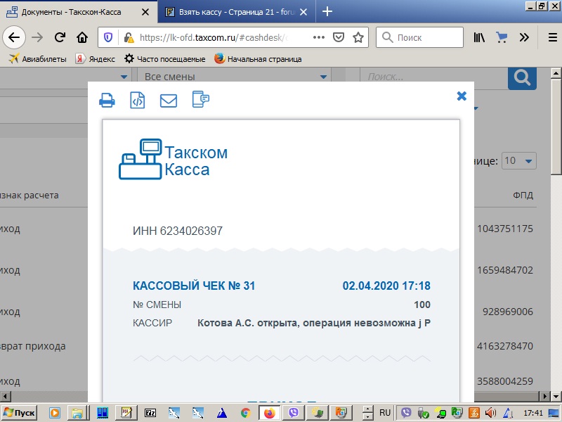562x422 pixels.
Task: Click the Chrome icon in the taskbar
Action: click(245, 413)
